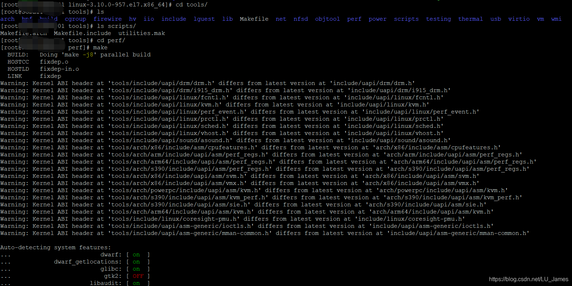Click the 'ls scripts/' command text
Image resolution: width=572 pixels, height=286 pixels.
pyautogui.click(x=117, y=26)
